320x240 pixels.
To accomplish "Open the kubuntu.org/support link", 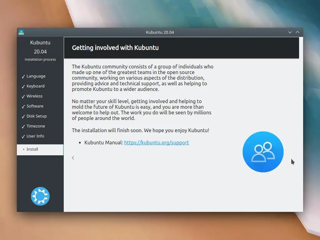I will click(156, 142).
